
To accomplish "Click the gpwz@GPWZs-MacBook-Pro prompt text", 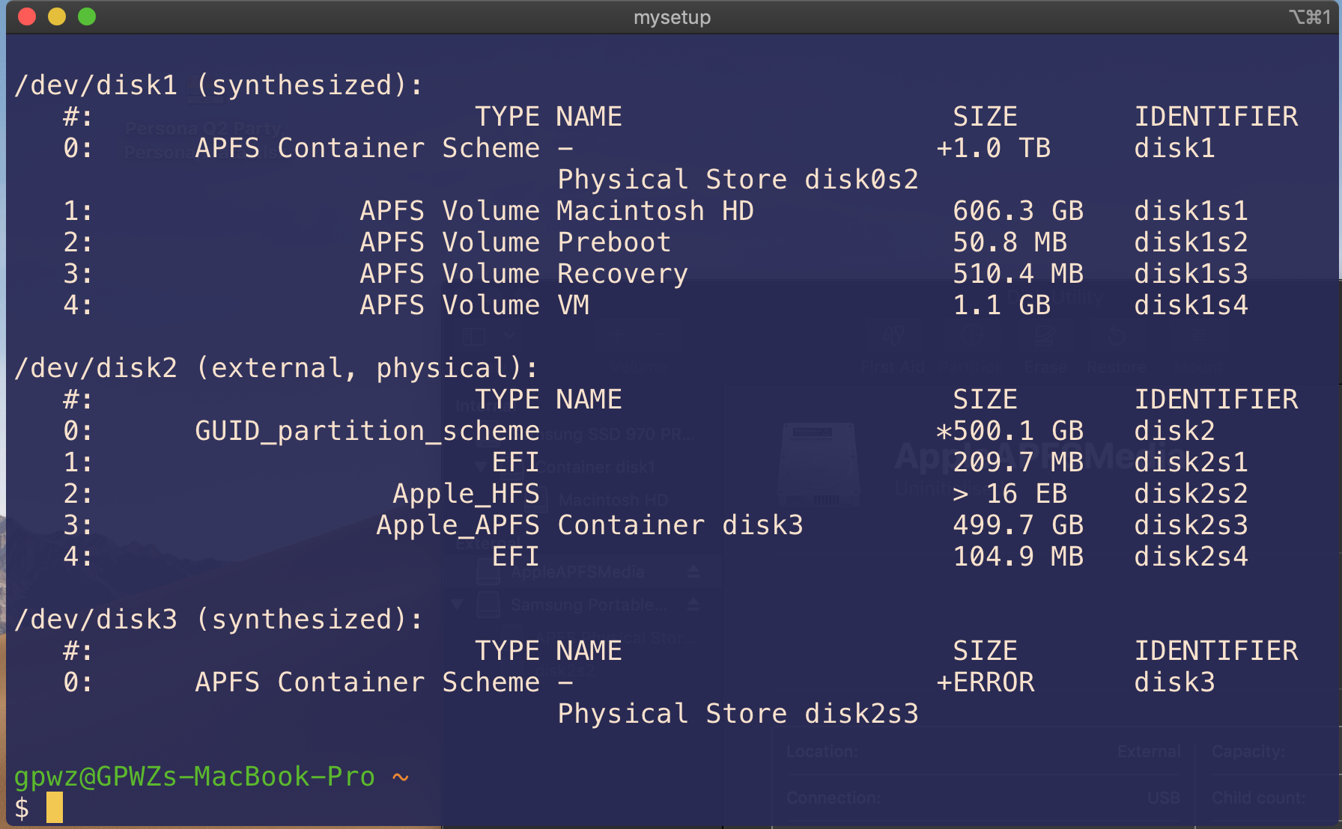I will click(195, 777).
